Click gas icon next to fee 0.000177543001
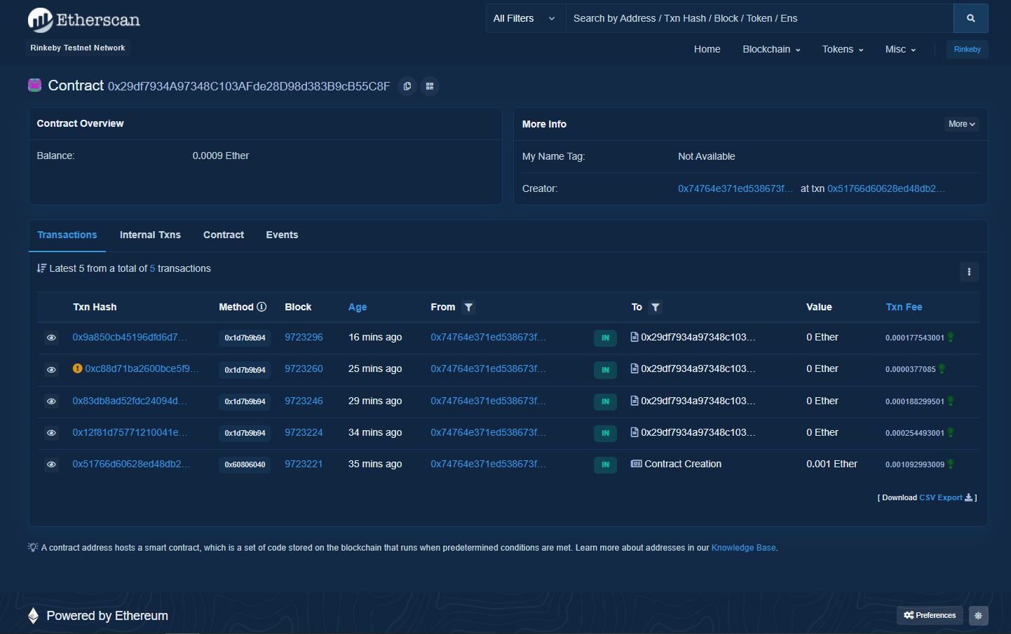Viewport: 1011px width, 634px height. [x=951, y=338]
